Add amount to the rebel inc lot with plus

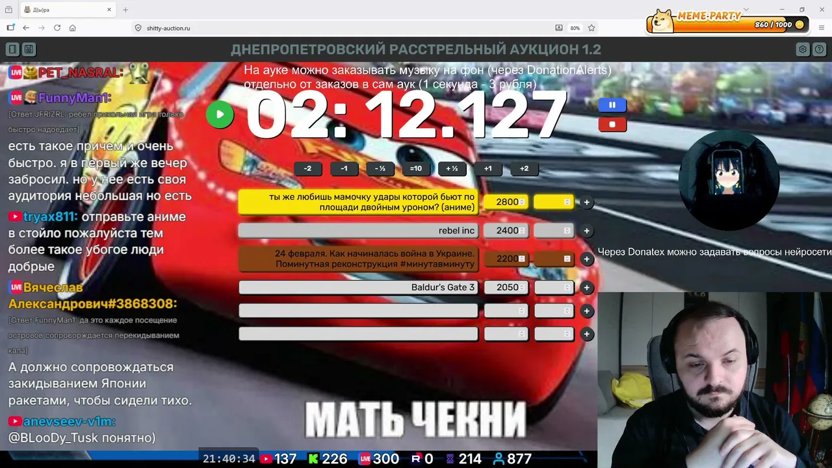coord(586,231)
